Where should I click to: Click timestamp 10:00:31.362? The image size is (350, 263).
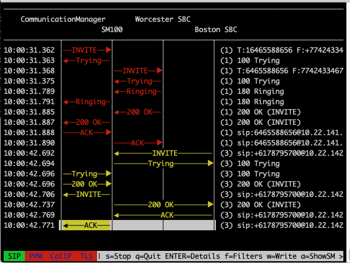29,50
